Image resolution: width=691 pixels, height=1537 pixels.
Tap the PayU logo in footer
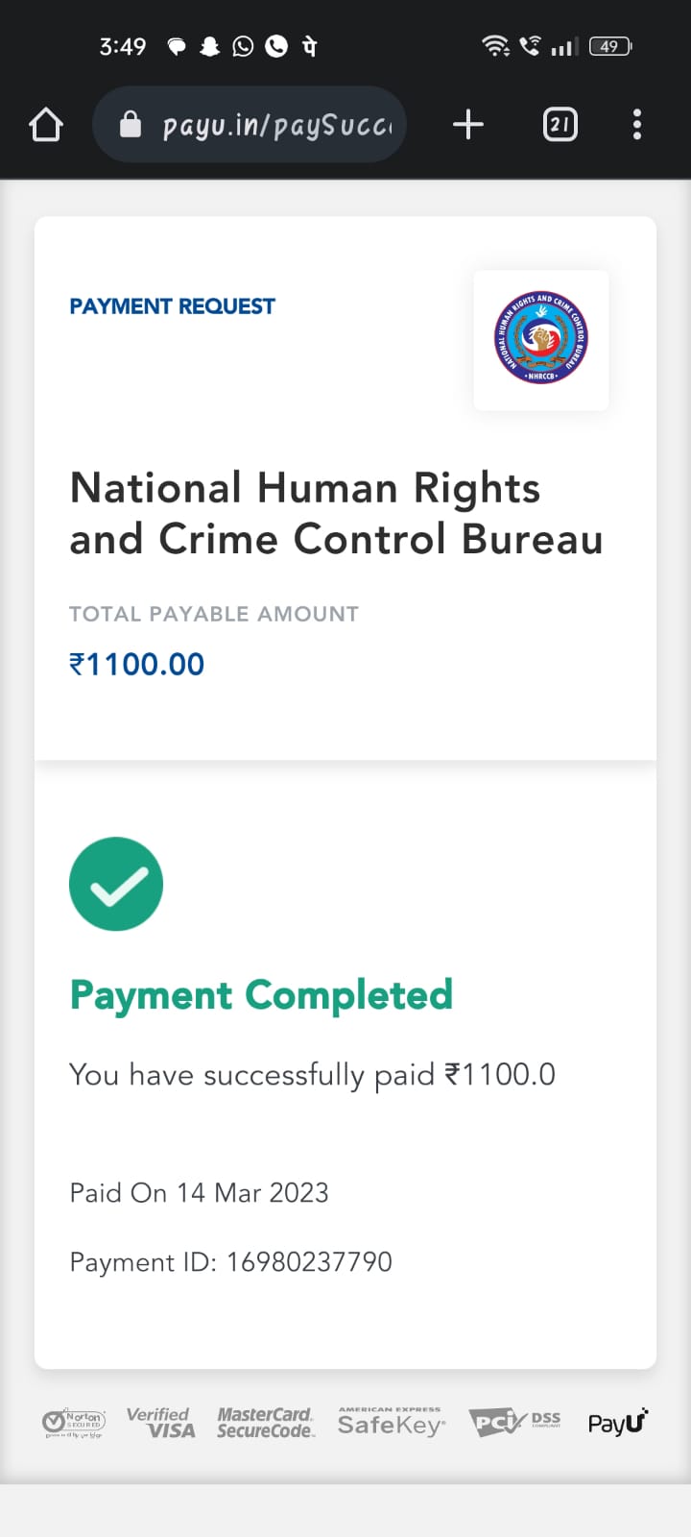pyautogui.click(x=618, y=1423)
